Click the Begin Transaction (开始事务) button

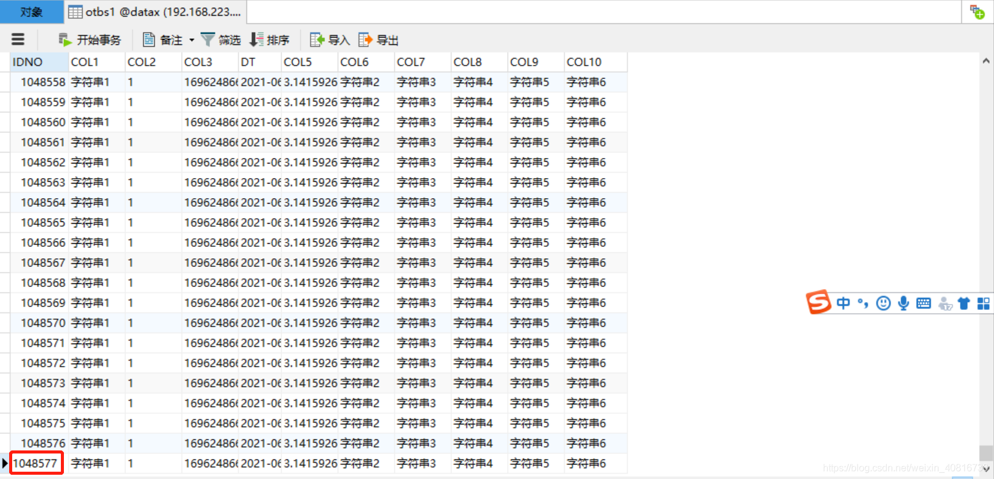[x=89, y=40]
